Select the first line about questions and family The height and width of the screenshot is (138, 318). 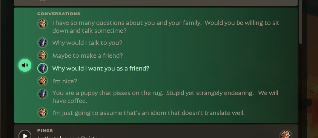(166, 27)
